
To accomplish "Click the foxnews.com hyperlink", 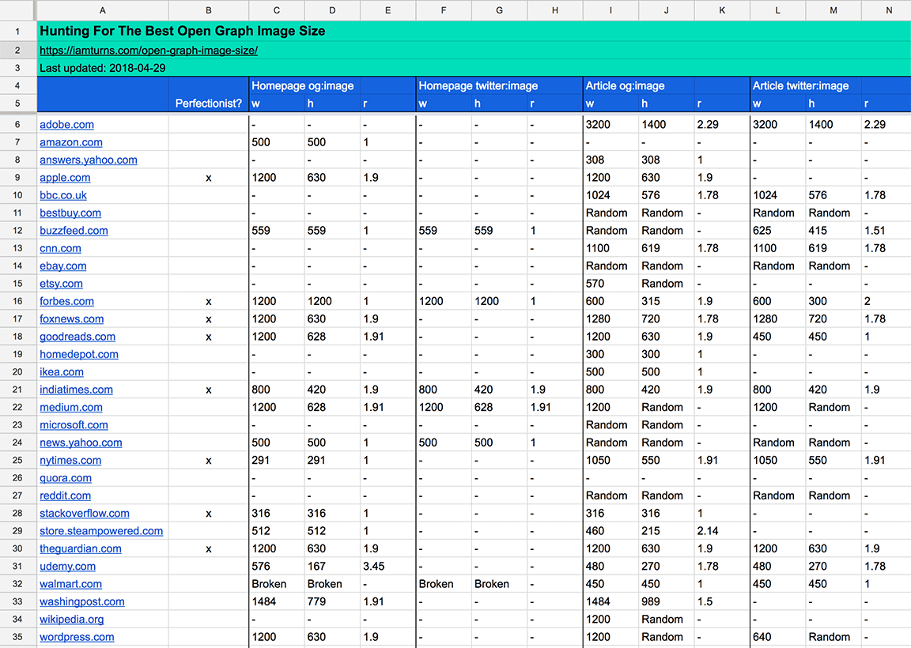I will click(71, 318).
